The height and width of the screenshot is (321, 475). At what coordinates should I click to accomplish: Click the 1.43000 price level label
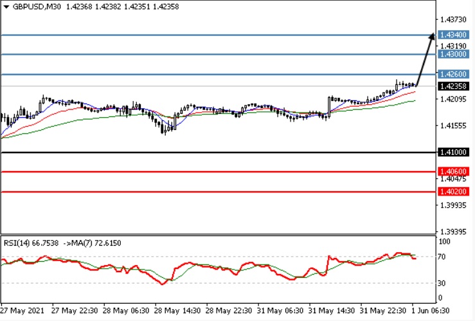pos(453,54)
